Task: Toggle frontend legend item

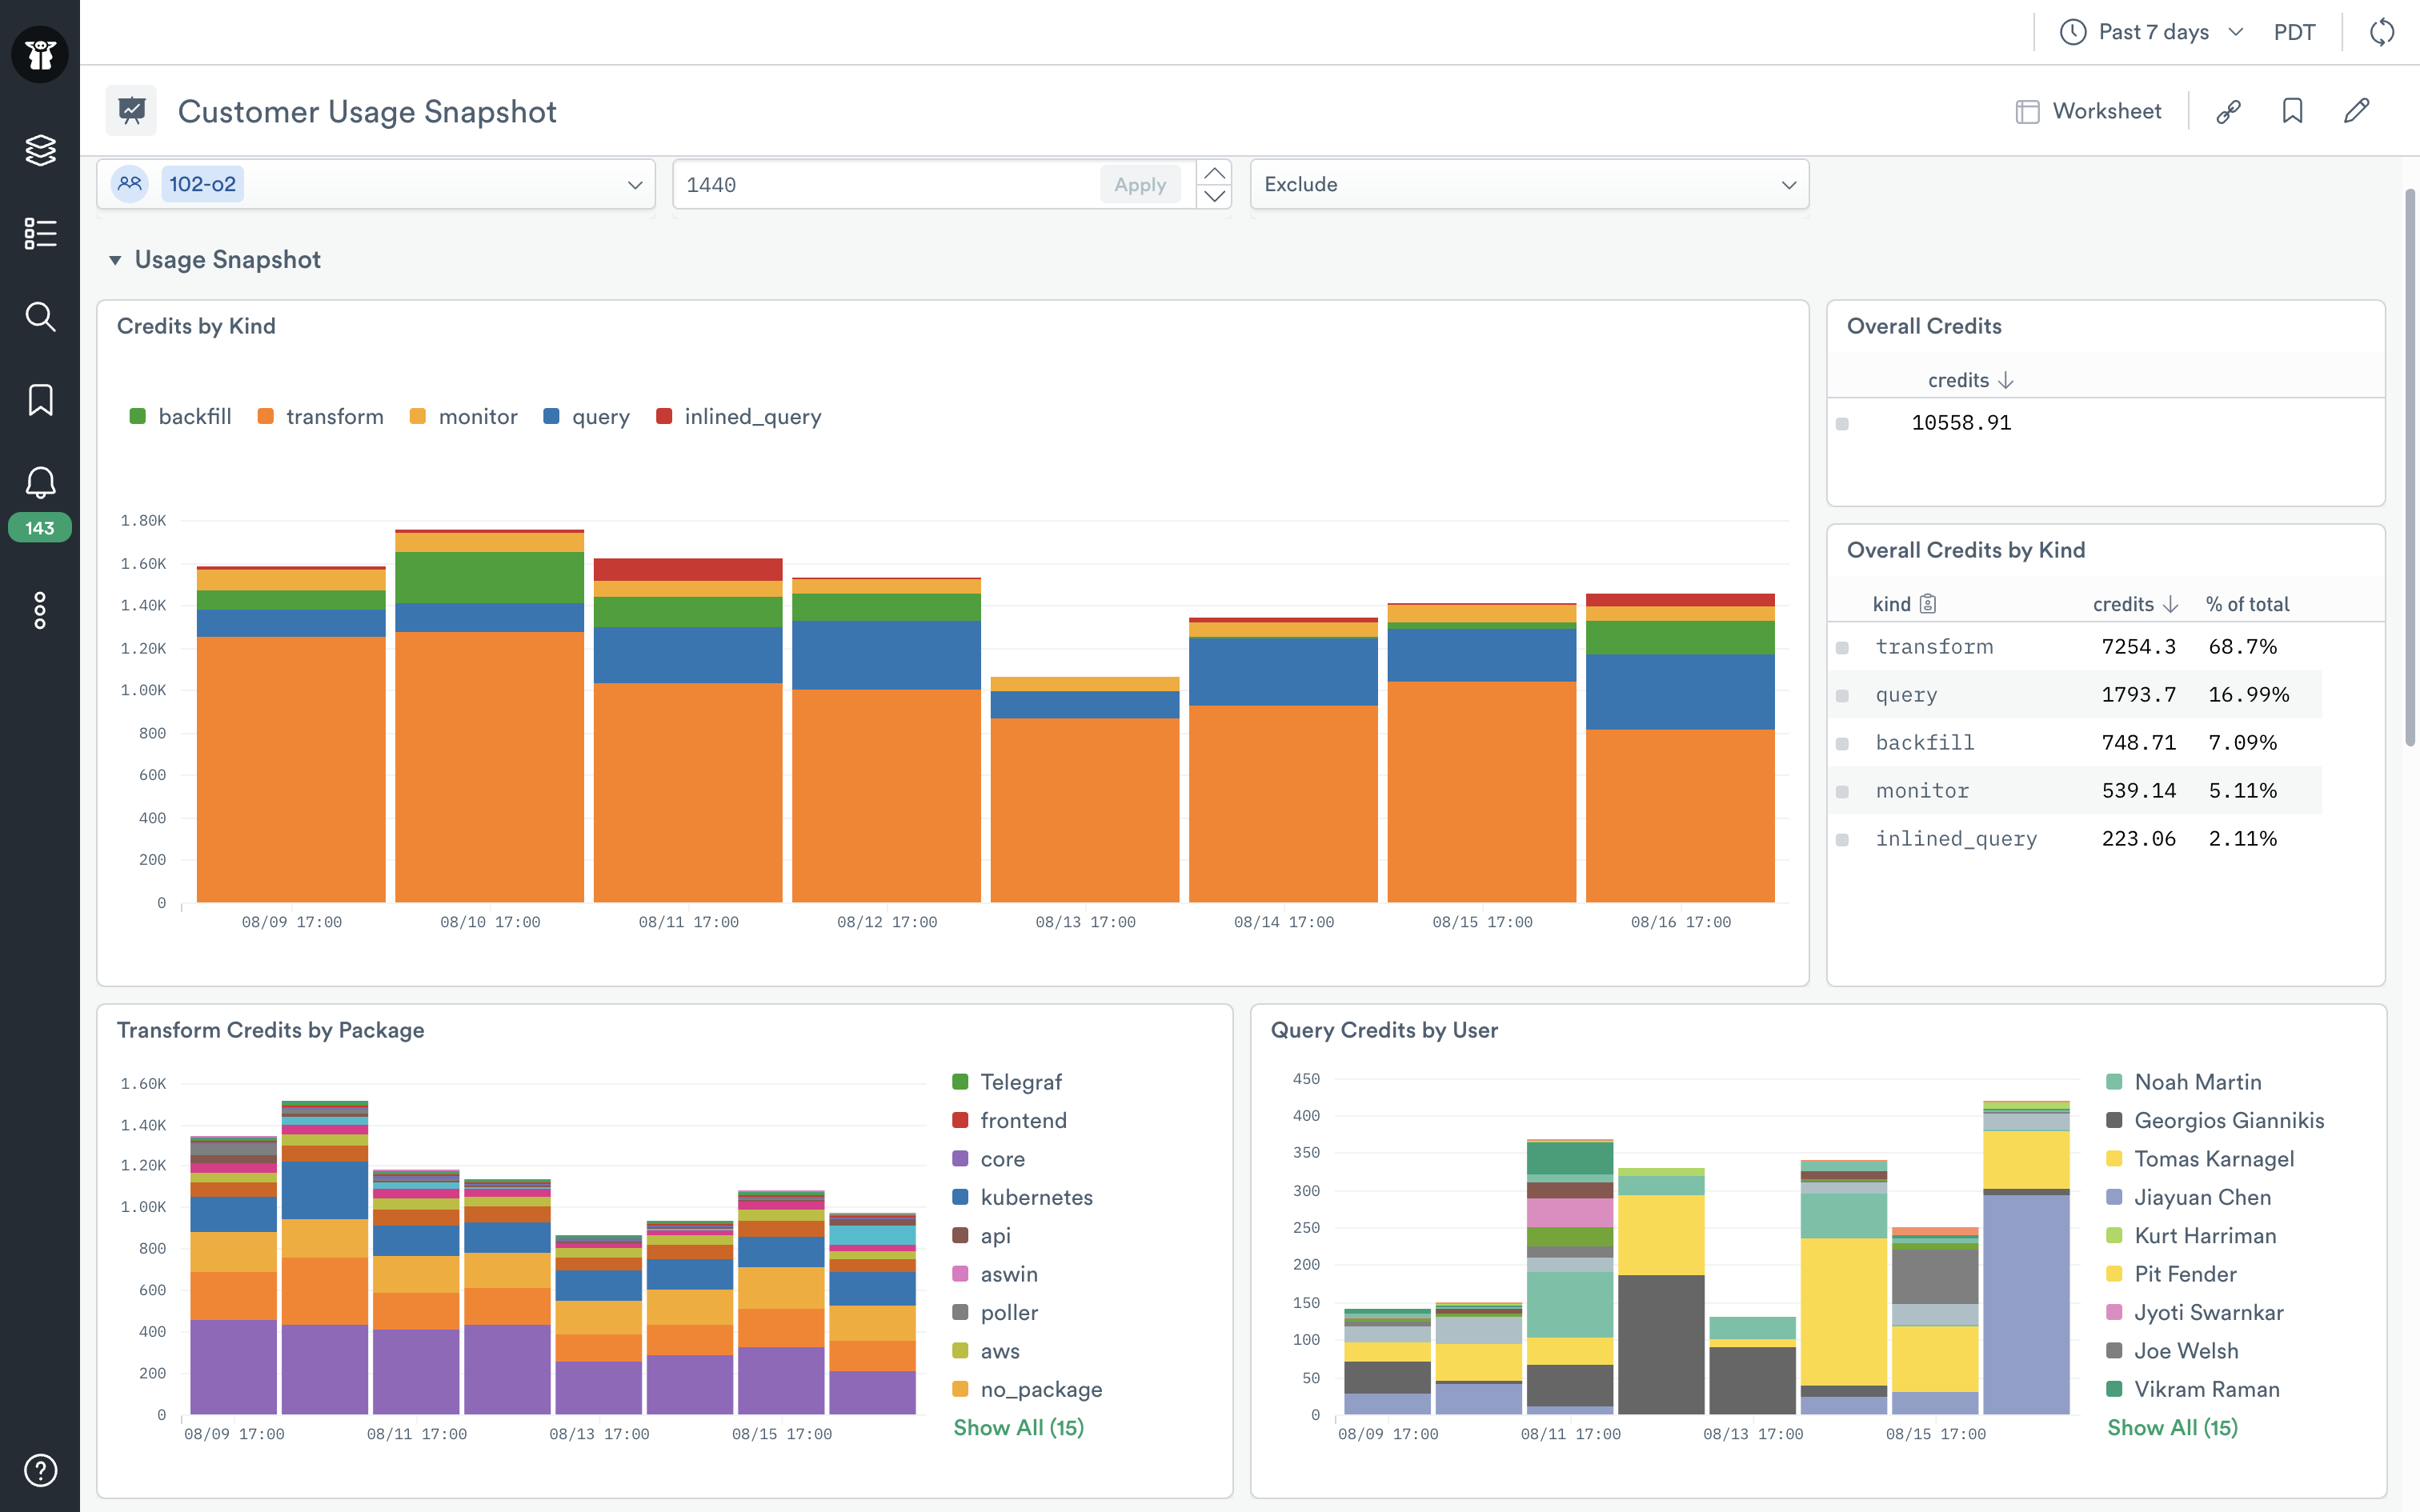Action: (1009, 1120)
